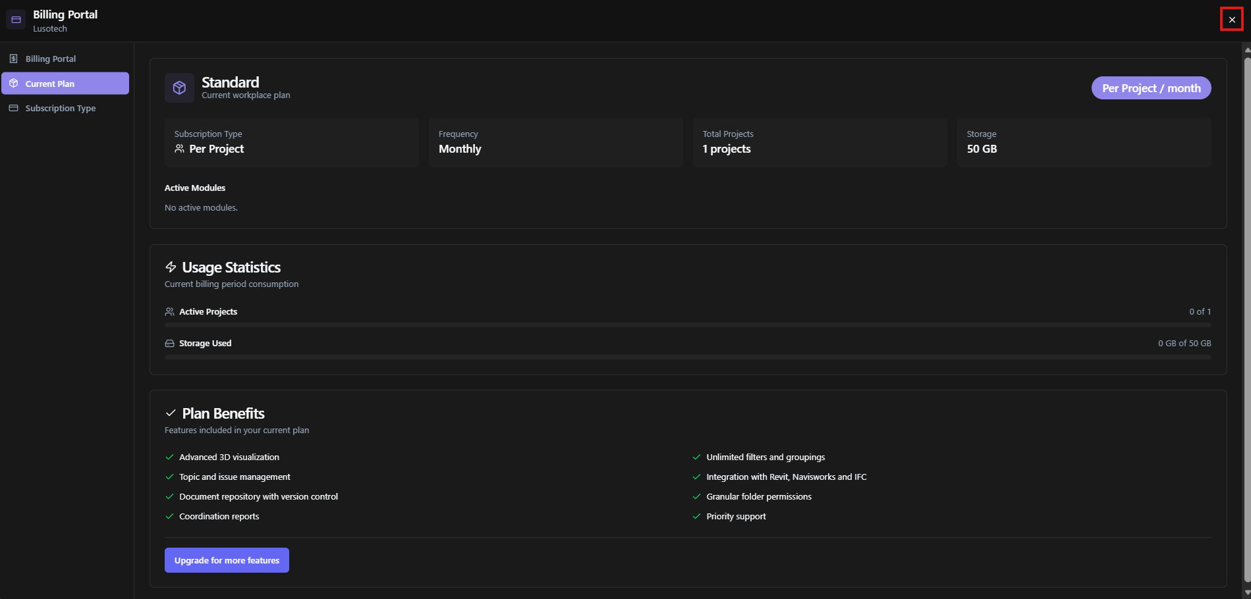Click the Standard plan cube icon
The image size is (1251, 599).
click(179, 88)
